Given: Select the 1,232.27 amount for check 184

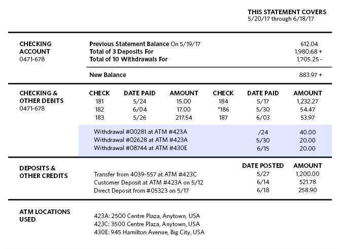Looking at the screenshot, I should [x=308, y=101].
